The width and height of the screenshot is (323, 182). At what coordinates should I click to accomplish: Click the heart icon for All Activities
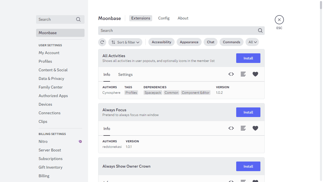click(255, 74)
